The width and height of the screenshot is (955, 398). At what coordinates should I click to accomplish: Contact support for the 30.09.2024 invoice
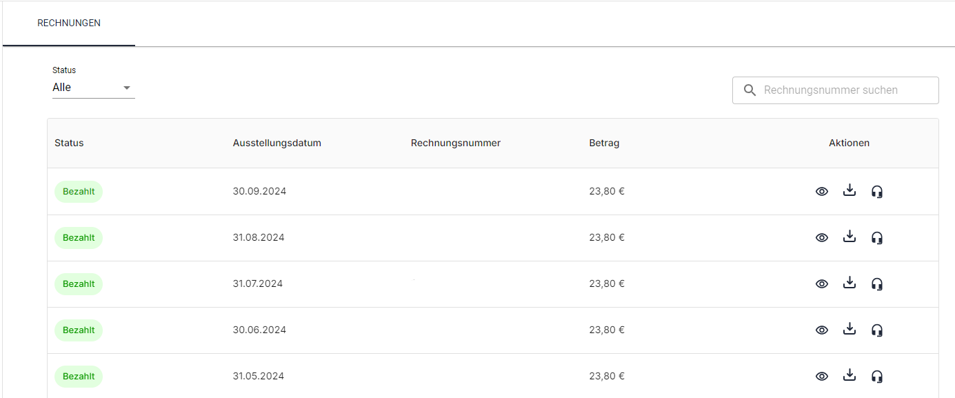pyautogui.click(x=877, y=192)
